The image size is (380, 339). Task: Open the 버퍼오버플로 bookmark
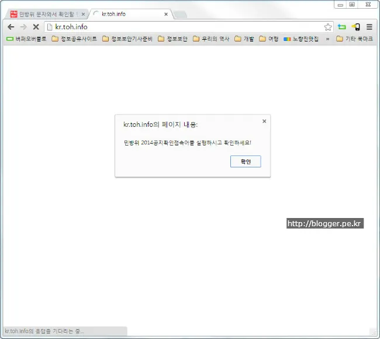(x=26, y=39)
